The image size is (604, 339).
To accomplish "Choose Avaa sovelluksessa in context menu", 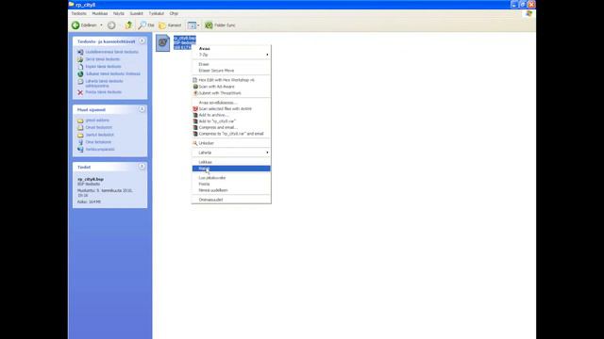I will (x=231, y=103).
